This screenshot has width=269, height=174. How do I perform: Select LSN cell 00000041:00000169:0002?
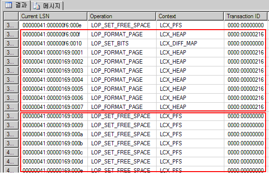click(53, 62)
